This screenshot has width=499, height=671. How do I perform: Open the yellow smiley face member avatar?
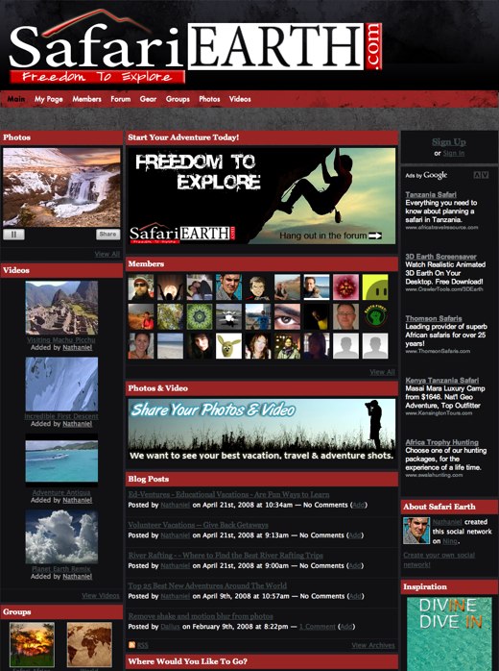point(375,287)
